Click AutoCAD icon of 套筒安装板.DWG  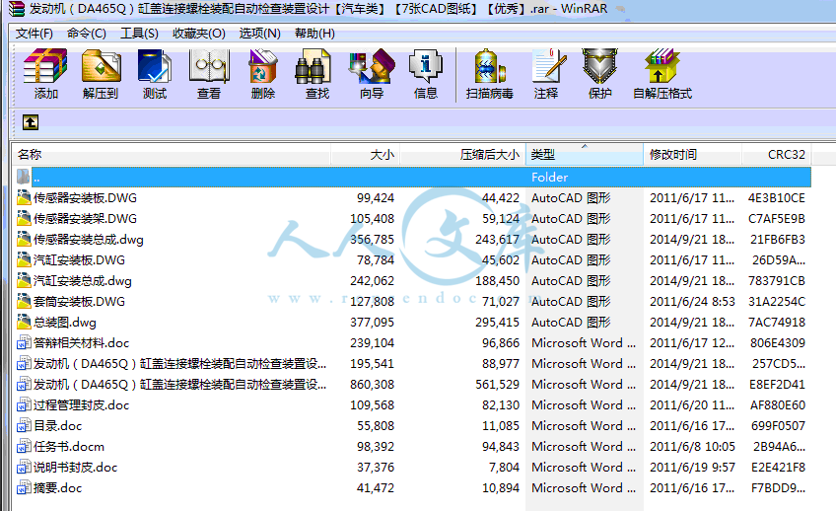(24, 302)
